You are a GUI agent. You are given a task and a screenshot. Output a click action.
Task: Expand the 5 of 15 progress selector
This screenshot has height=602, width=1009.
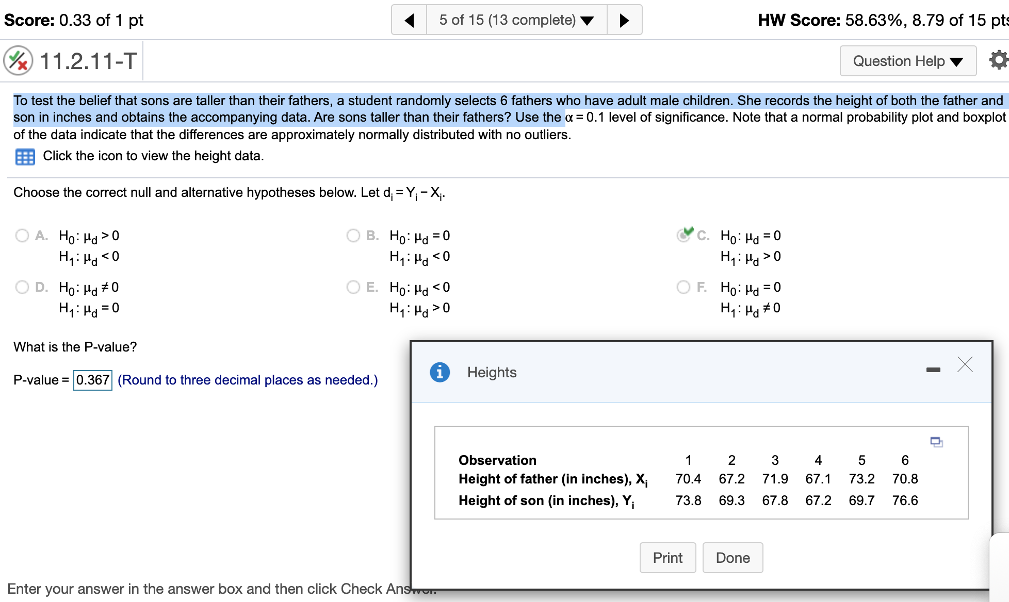tap(516, 20)
